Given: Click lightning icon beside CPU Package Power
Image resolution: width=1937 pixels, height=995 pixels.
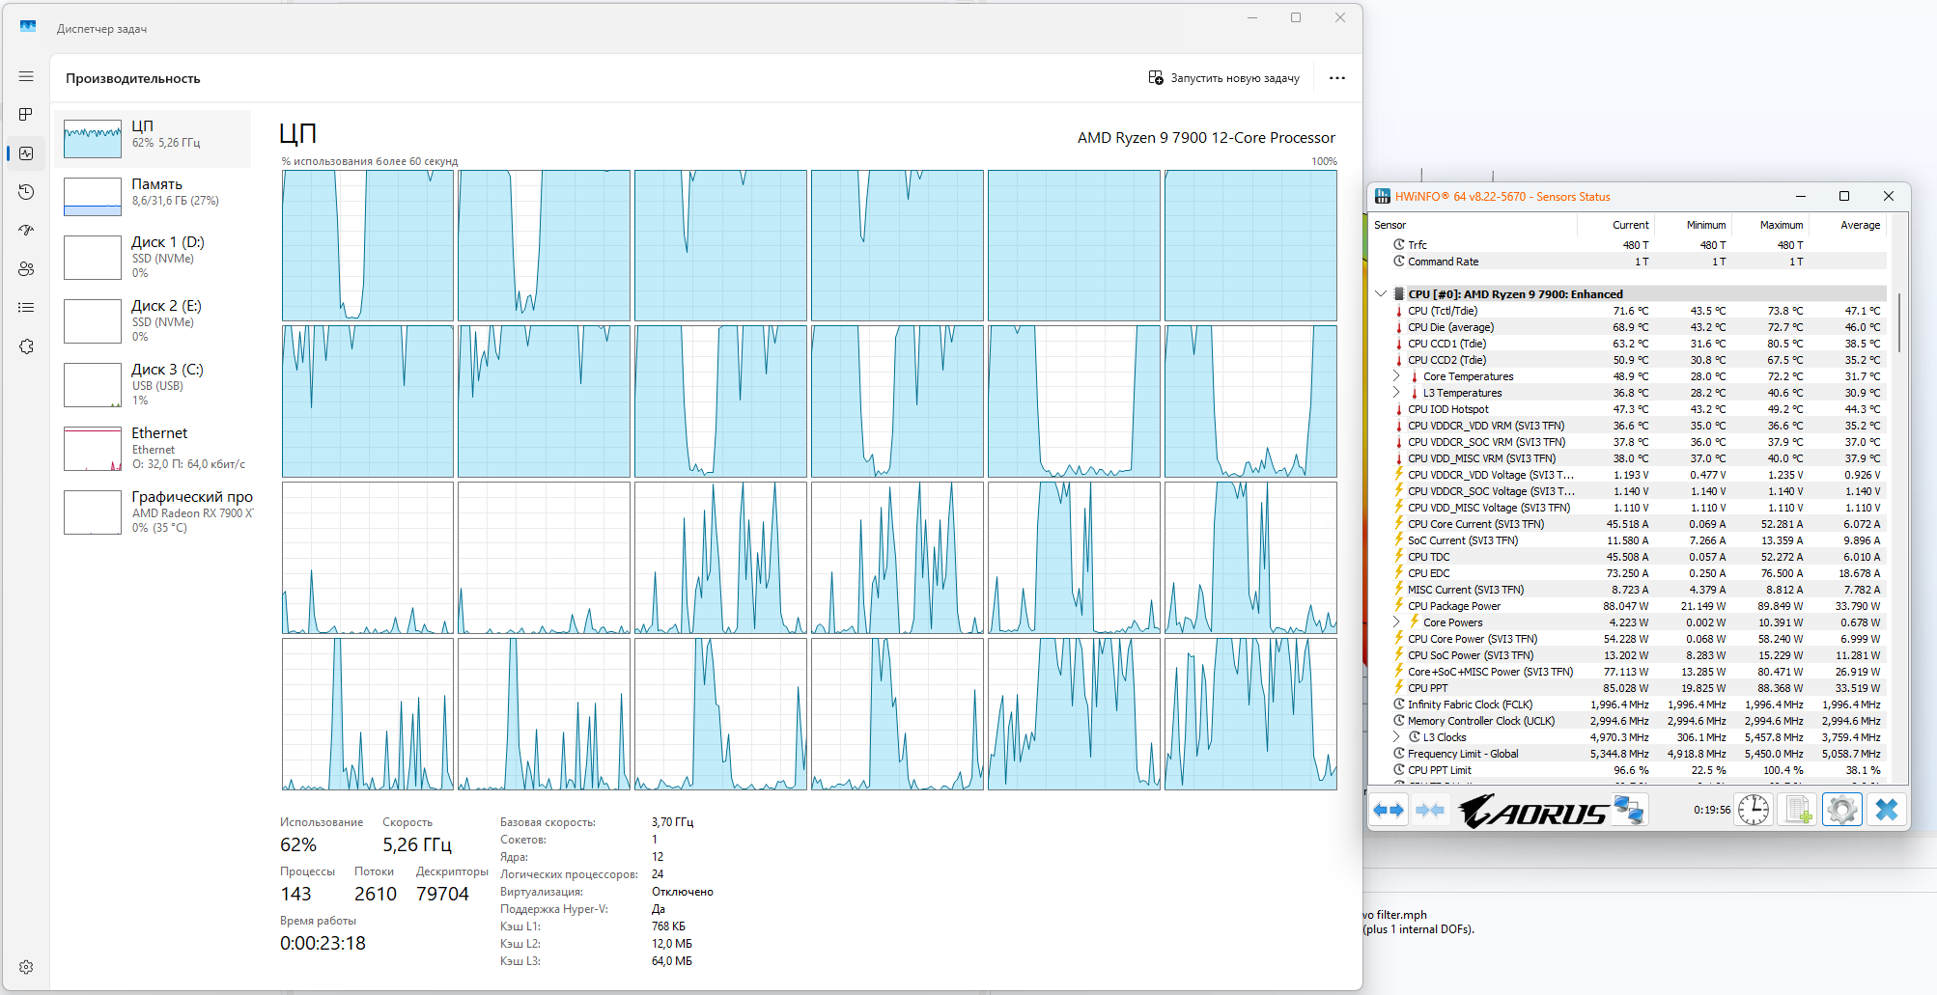Looking at the screenshot, I should [x=1398, y=606].
